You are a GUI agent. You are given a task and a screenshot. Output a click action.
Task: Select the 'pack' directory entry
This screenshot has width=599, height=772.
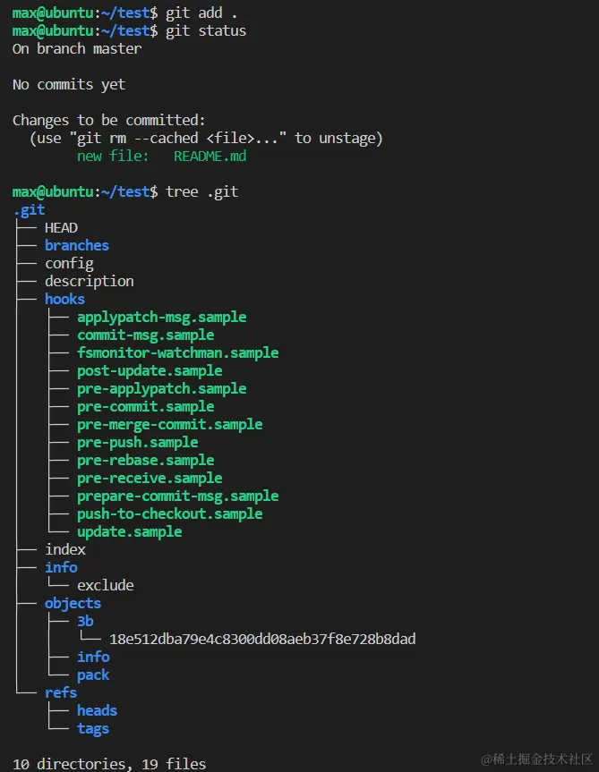[x=93, y=674]
